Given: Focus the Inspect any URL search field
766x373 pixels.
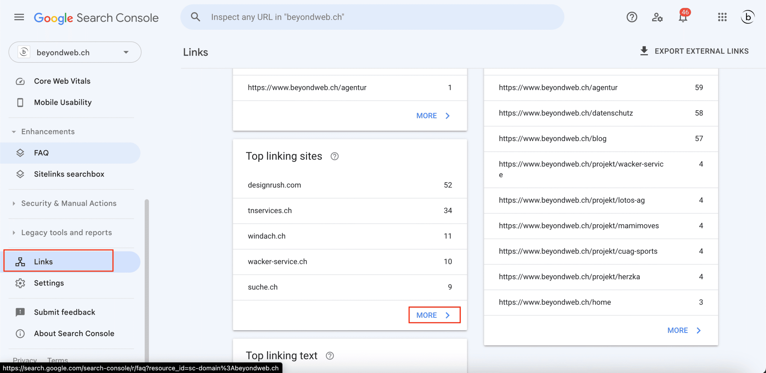Looking at the screenshot, I should point(372,17).
